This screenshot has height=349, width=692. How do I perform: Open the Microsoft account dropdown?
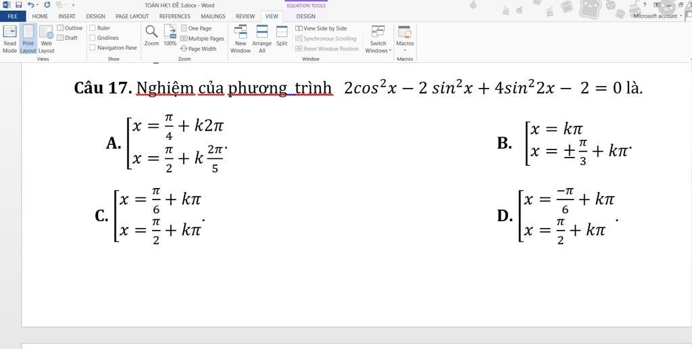coord(658,16)
